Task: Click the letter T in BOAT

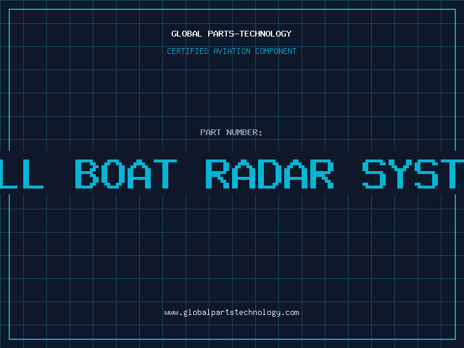Action: (164, 173)
